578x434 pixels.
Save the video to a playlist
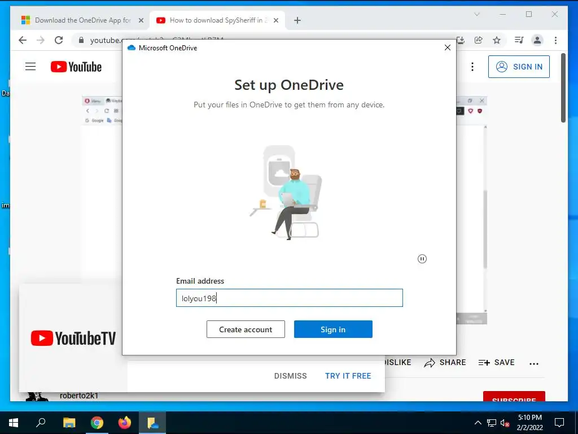pos(497,362)
